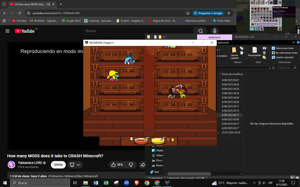Click Invertir selección in Explorer ribbon
Viewport: 300px width, 187px height.
(282, 57)
